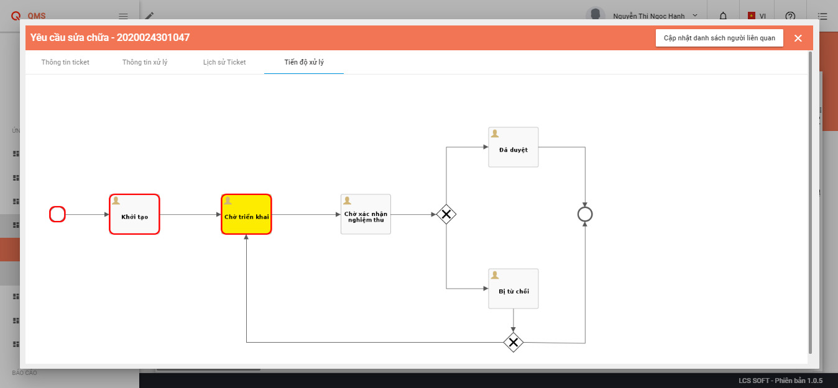Open the notifications bell
838x388 pixels.
(723, 16)
